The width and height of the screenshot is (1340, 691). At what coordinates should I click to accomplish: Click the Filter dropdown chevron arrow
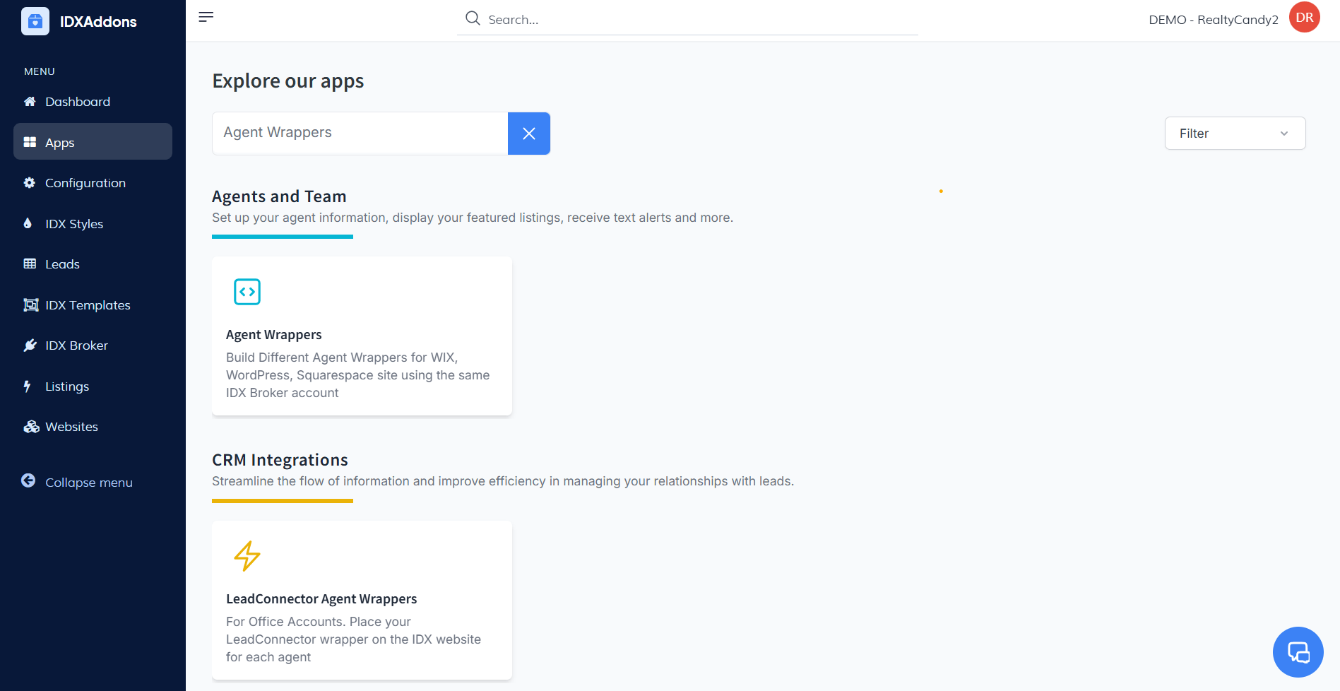pos(1284,134)
